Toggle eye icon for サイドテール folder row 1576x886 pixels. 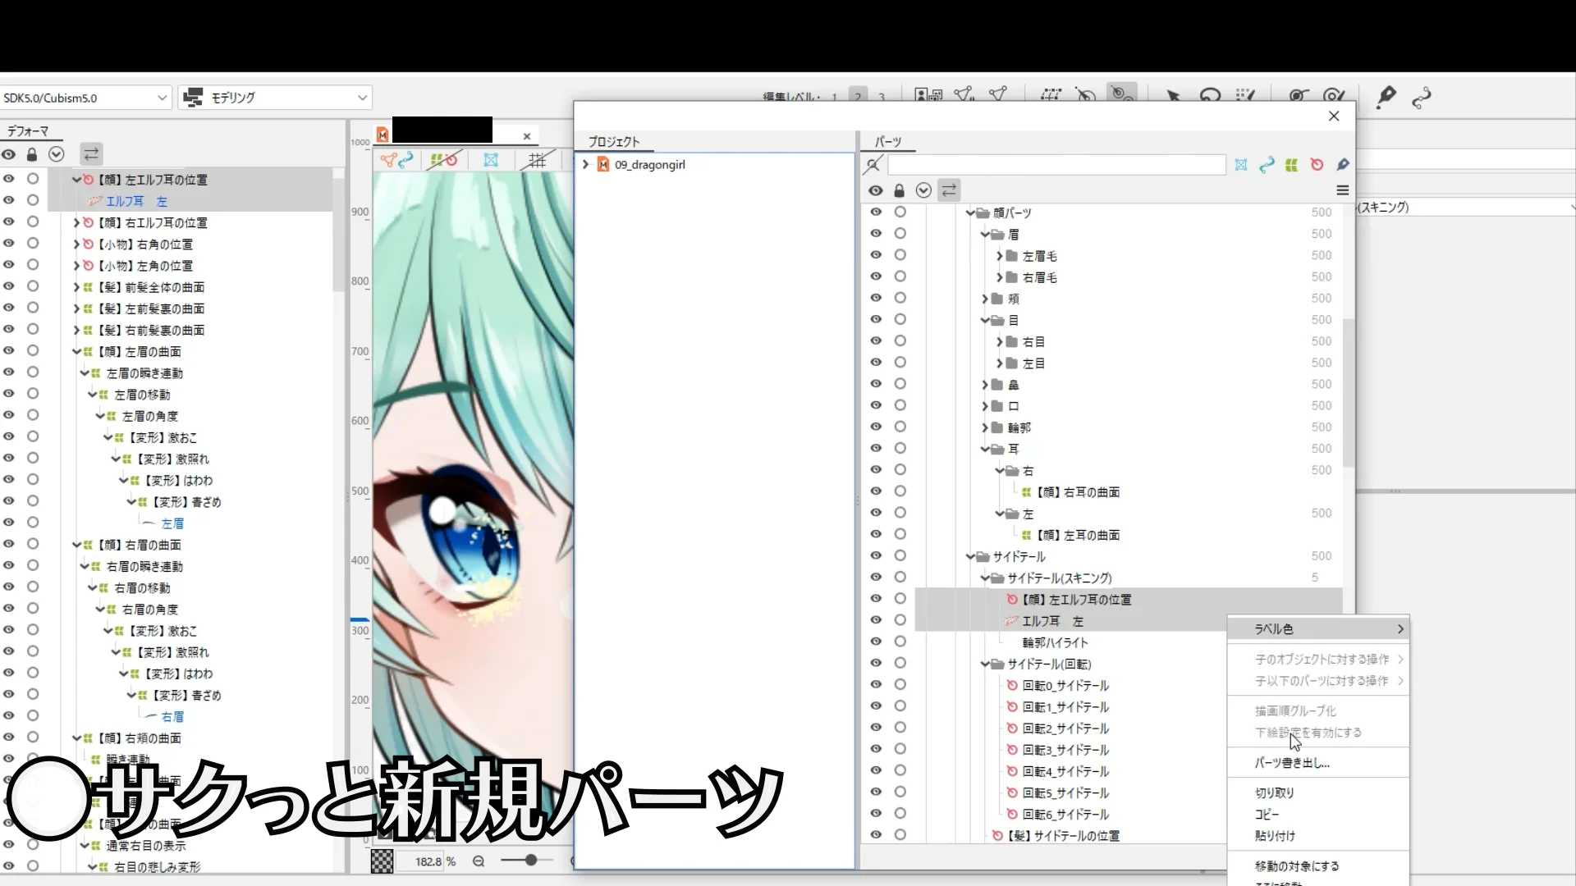click(x=876, y=555)
